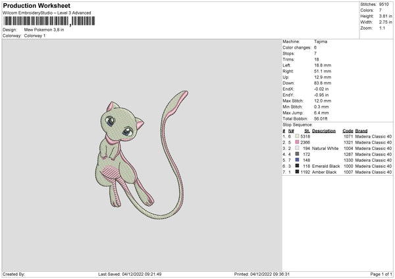
Task: Click the Color changes value '6'
Action: pyautogui.click(x=315, y=47)
